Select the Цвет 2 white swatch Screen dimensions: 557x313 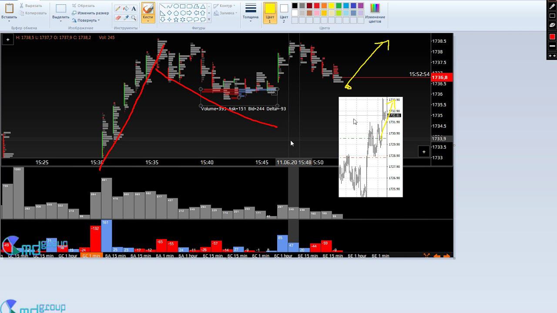coord(284,8)
